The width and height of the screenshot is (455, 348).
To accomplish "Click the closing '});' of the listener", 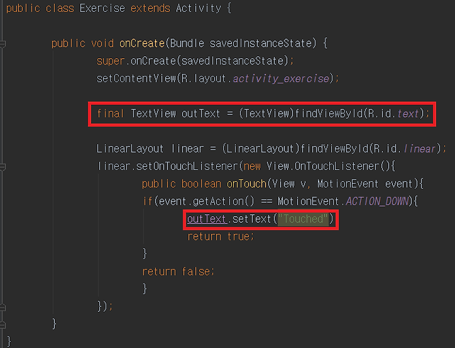I will click(x=105, y=306).
